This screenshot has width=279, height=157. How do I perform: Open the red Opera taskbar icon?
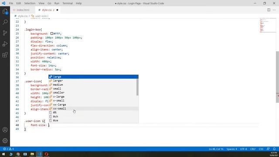[47, 154]
